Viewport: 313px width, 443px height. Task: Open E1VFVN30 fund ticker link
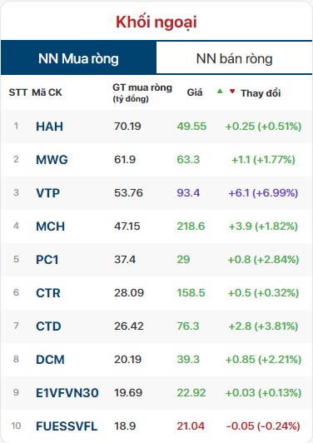tap(67, 393)
